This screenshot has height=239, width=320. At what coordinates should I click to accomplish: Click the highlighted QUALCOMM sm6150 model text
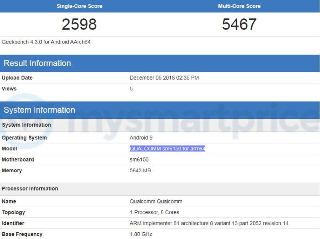click(x=167, y=149)
